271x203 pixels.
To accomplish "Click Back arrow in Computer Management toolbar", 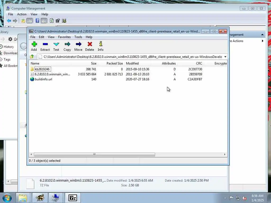I will pos(9,21).
